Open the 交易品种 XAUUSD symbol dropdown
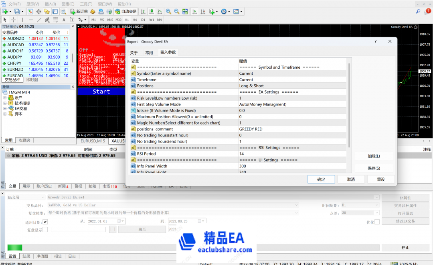The width and height of the screenshot is (433, 265). 296,205
